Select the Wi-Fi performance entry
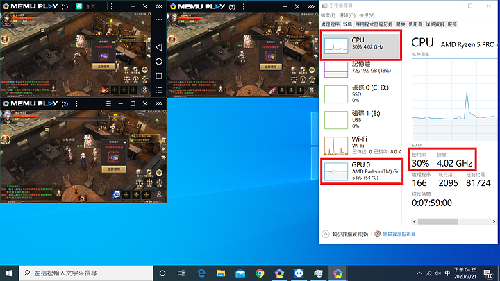 tap(361, 145)
